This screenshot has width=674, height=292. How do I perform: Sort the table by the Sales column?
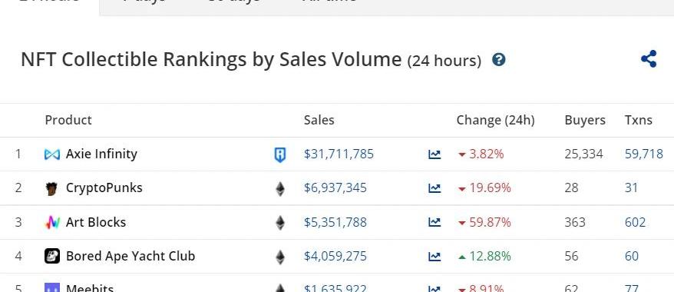click(319, 120)
